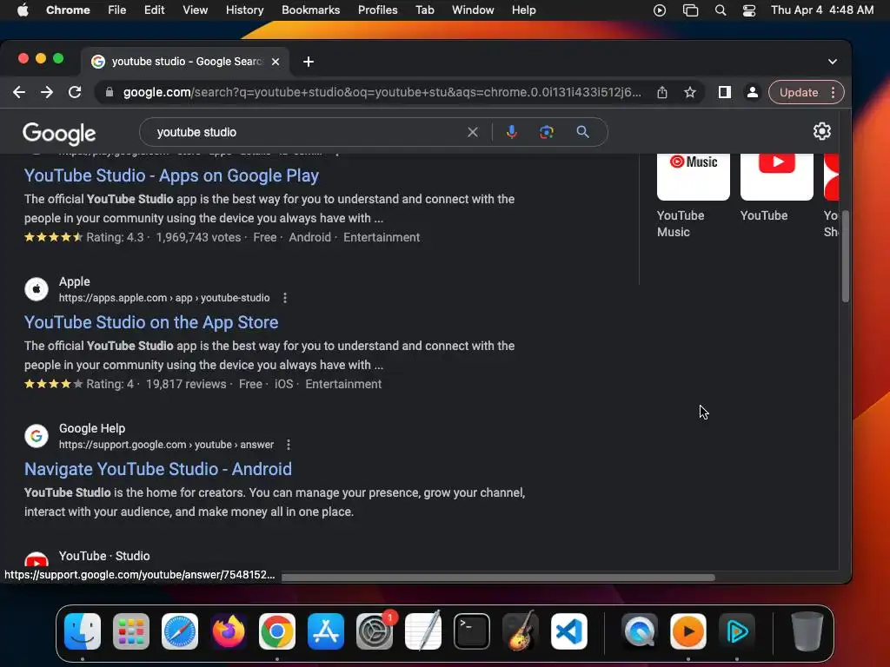Open the Edit menu

pos(154,10)
